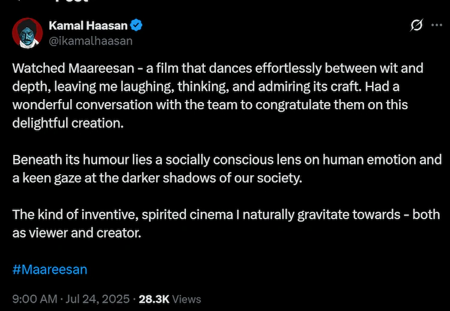Screen dimensions: 450x311
Task: Click the phrase 'darker shadows of our society'
Action: coord(211,178)
